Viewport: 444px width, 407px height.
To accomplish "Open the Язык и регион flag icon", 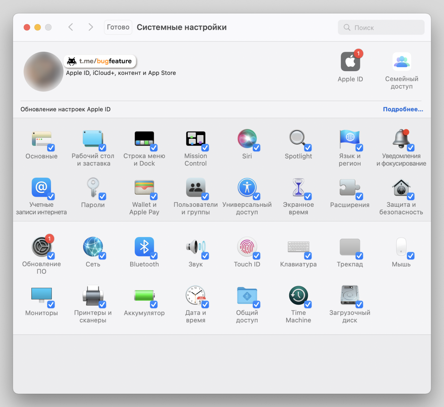I will tap(350, 139).
